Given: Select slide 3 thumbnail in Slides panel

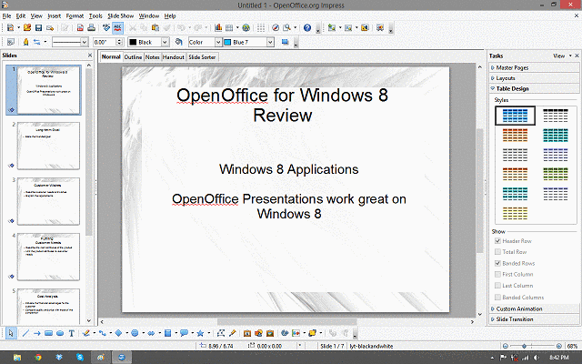Looking at the screenshot, I should pos(48,201).
